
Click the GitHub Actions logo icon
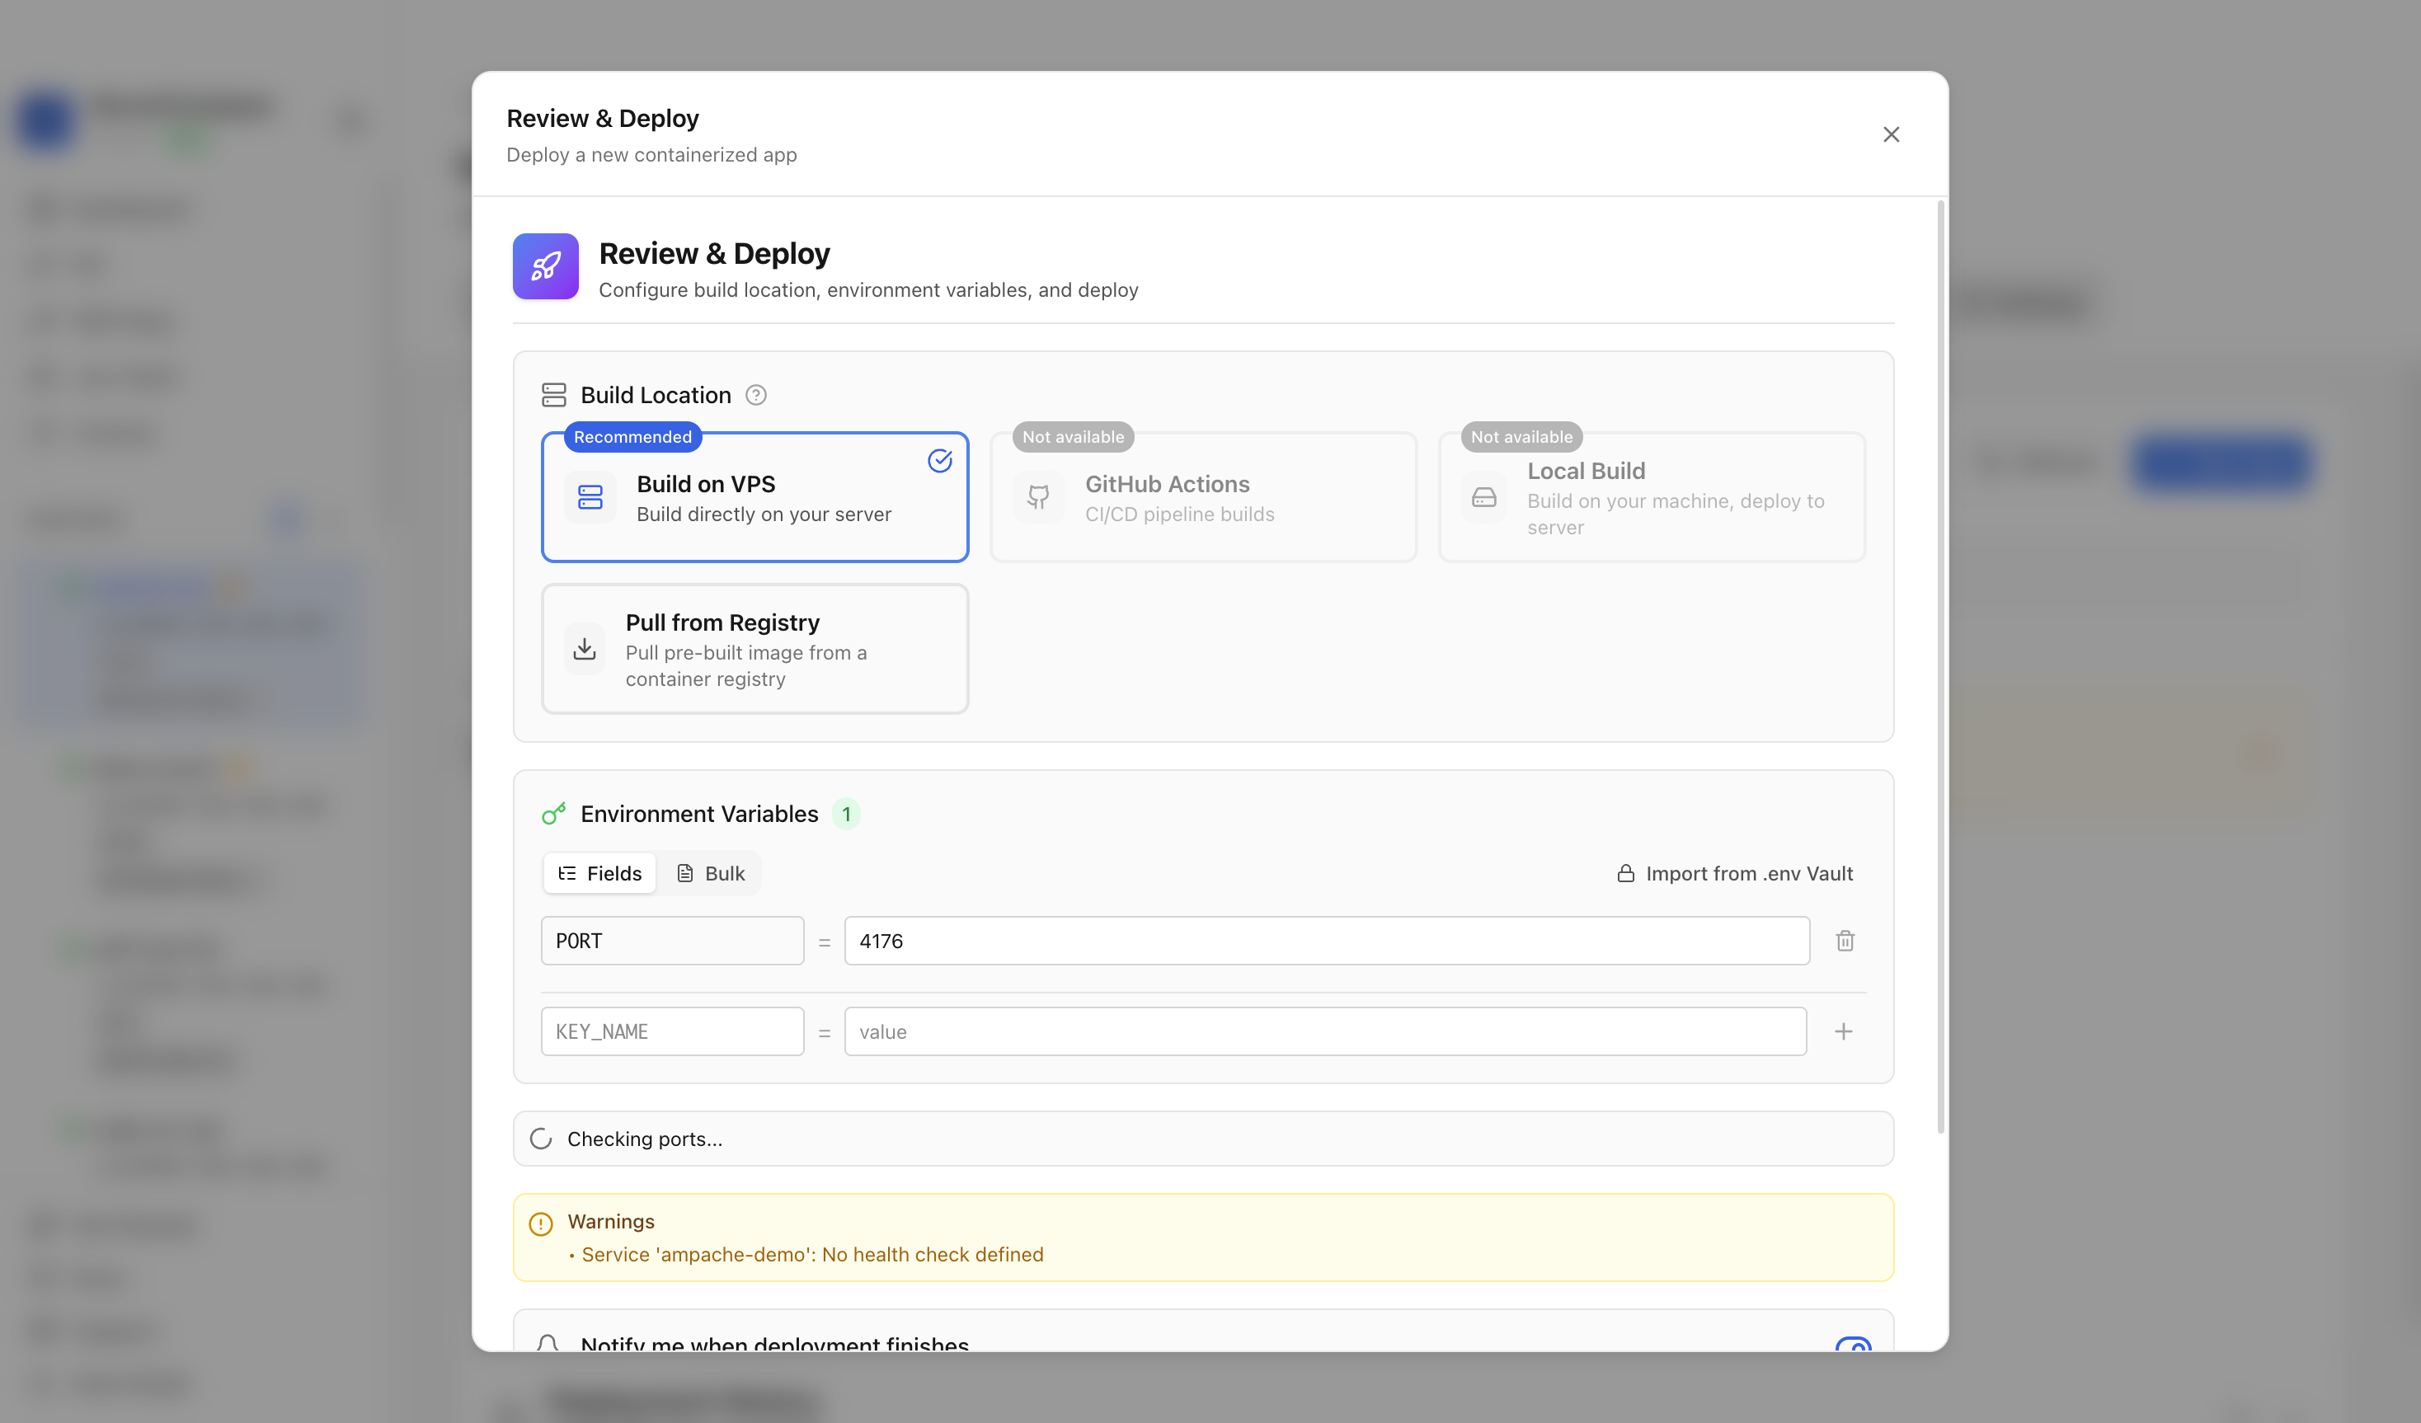(1038, 497)
